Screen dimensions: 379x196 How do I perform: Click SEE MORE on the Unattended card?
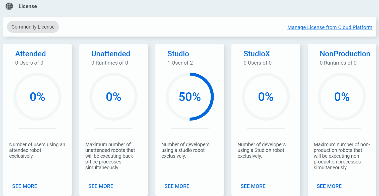click(x=101, y=186)
